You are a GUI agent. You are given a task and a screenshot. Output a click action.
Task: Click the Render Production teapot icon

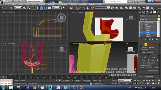coord(152,8)
